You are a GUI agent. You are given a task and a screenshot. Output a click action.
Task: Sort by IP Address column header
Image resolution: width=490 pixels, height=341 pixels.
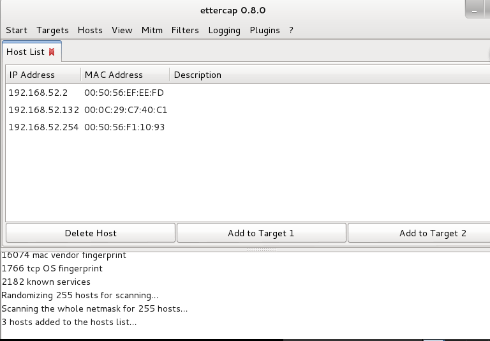click(x=43, y=75)
